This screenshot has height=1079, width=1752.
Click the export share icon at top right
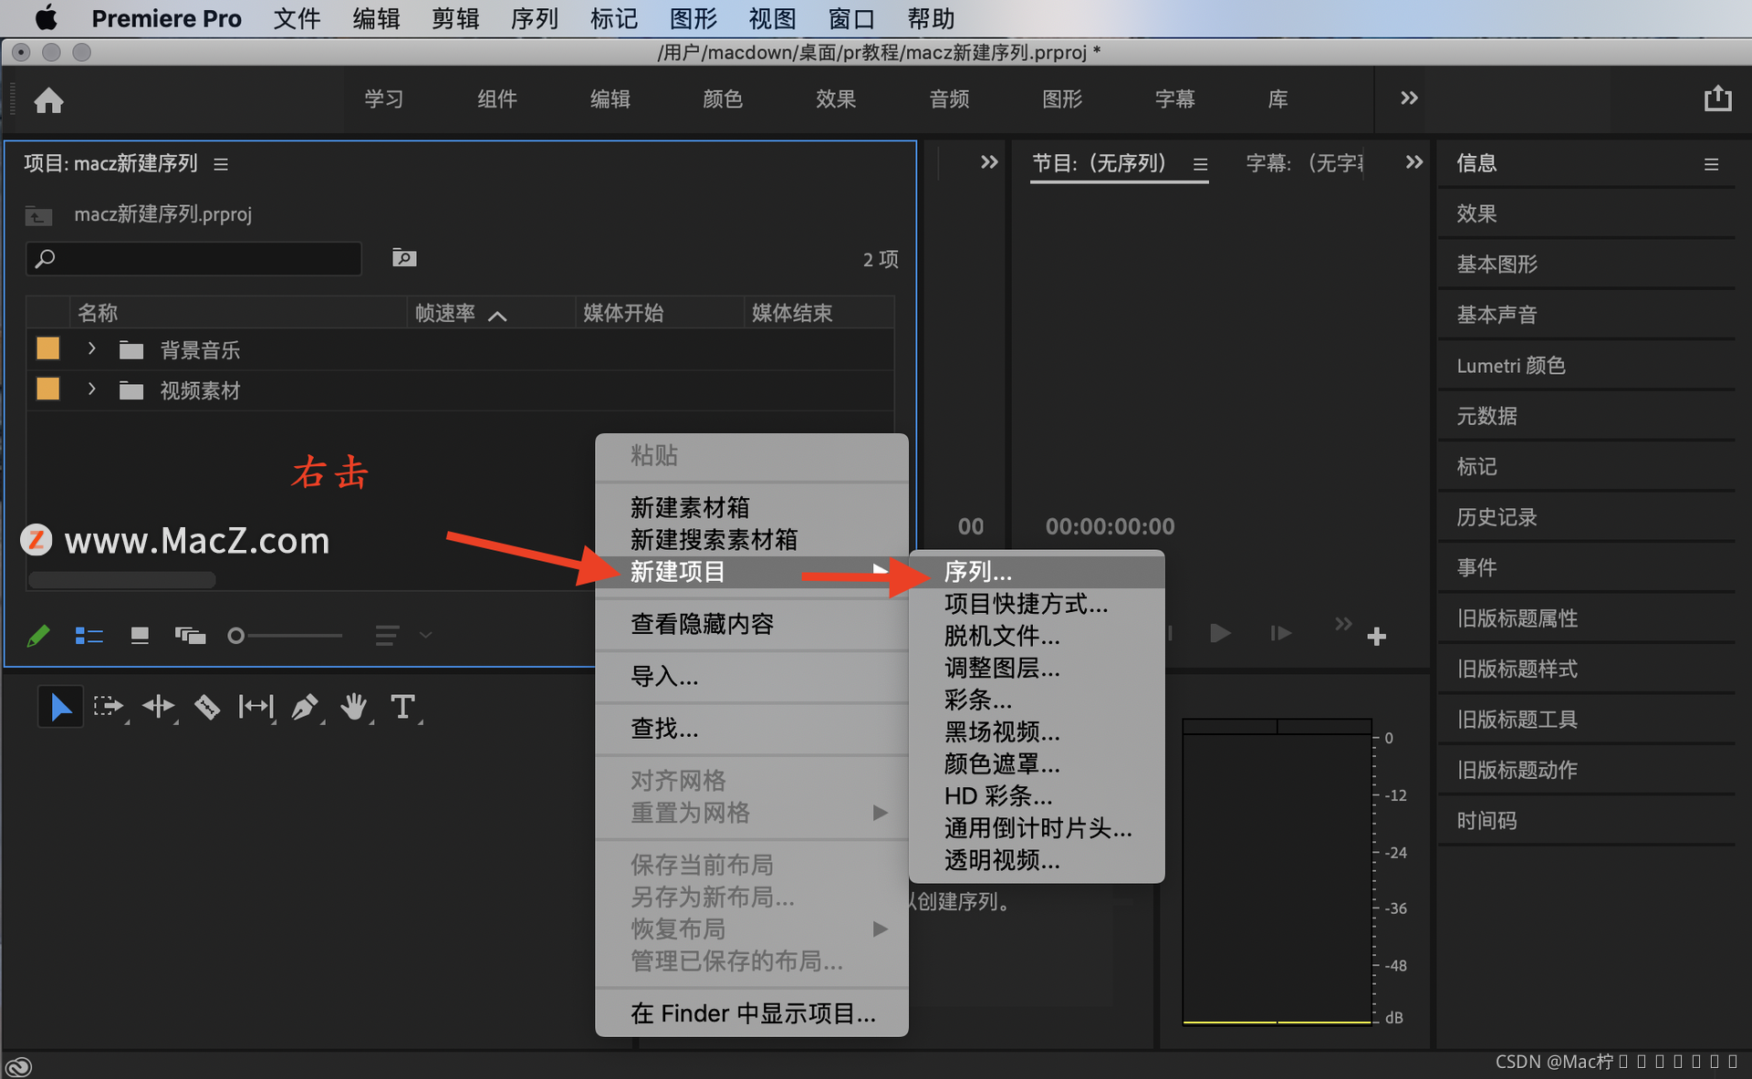(x=1717, y=99)
